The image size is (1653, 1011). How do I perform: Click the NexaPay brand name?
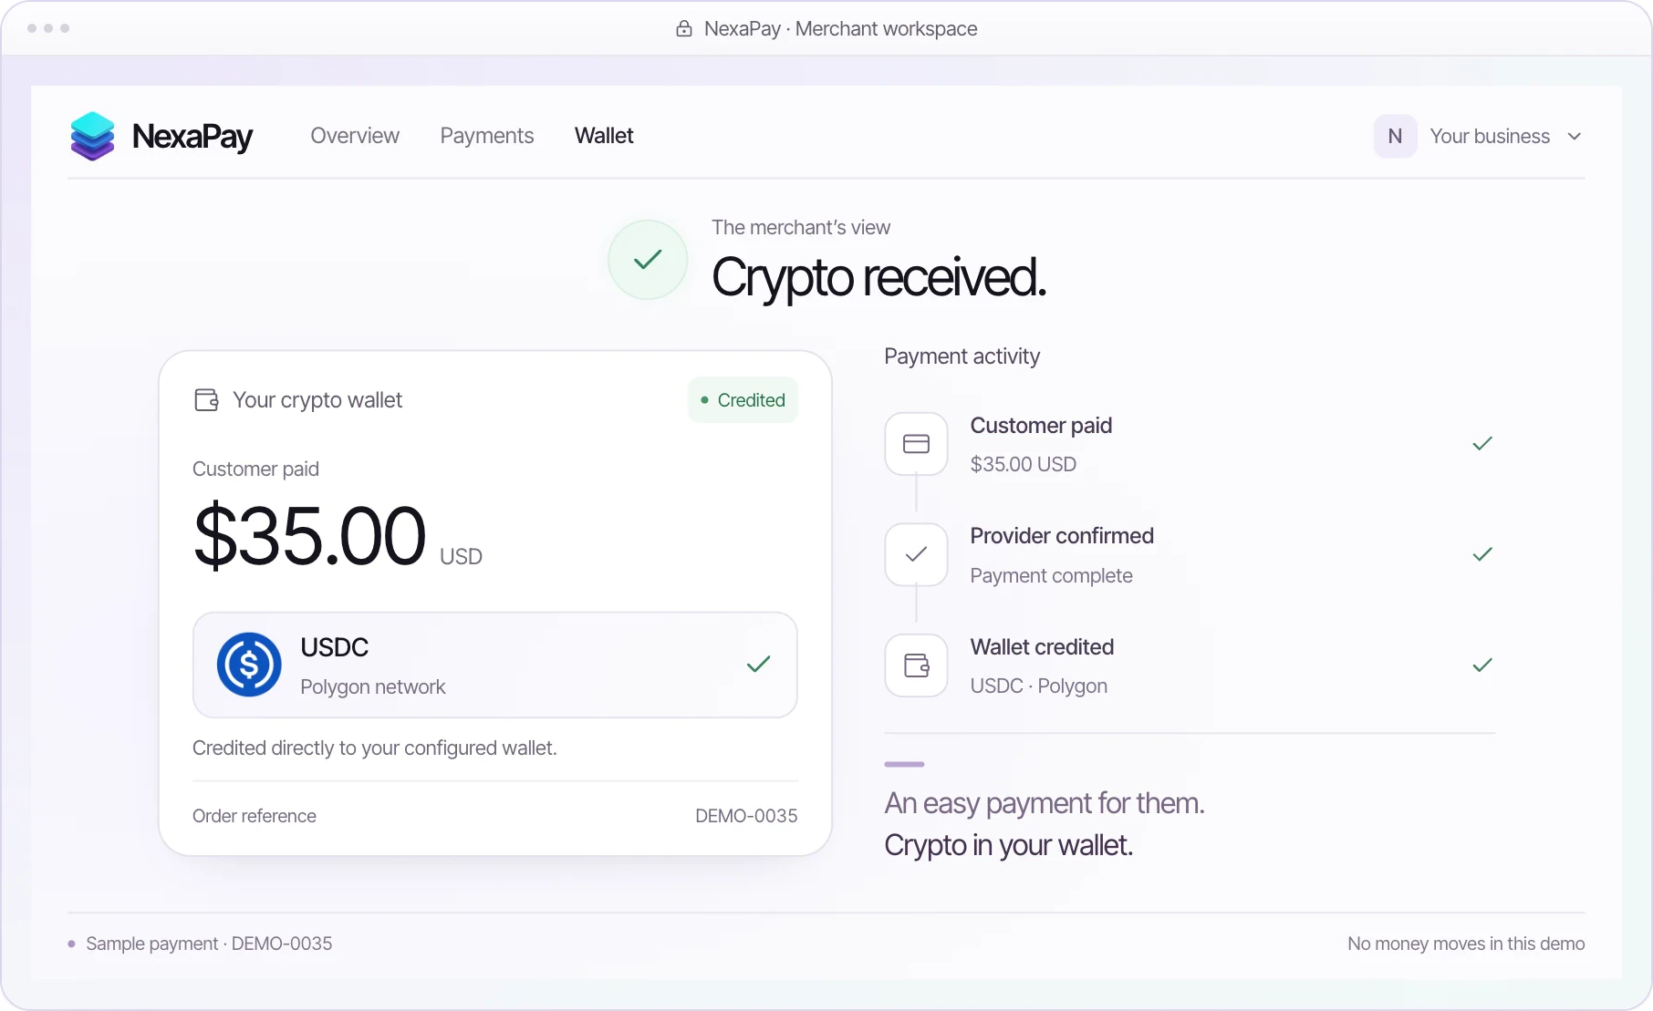pos(192,137)
